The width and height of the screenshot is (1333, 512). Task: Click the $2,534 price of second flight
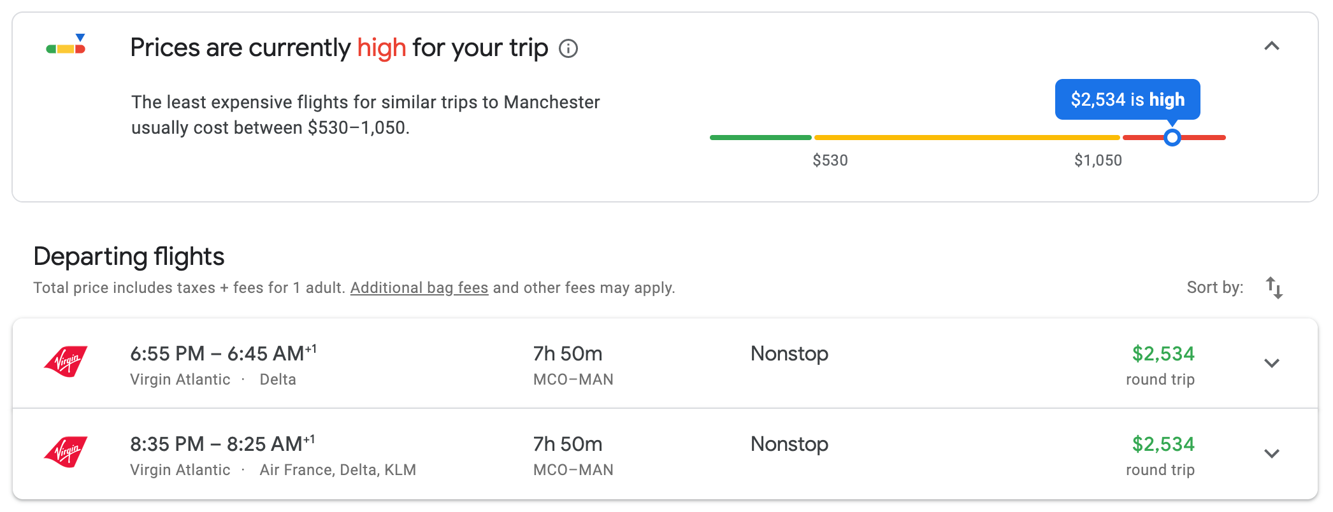[1163, 444]
